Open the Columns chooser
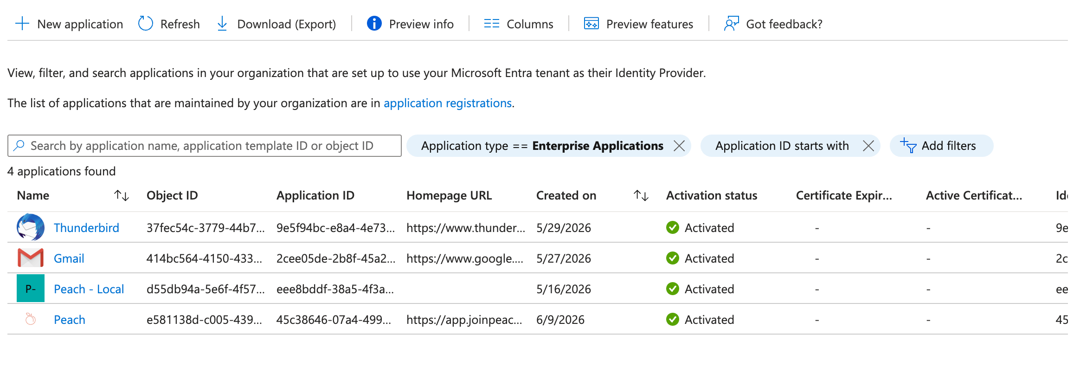1080x387 pixels. tap(530, 24)
